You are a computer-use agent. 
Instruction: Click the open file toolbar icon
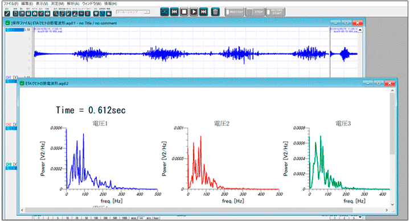(22, 14)
